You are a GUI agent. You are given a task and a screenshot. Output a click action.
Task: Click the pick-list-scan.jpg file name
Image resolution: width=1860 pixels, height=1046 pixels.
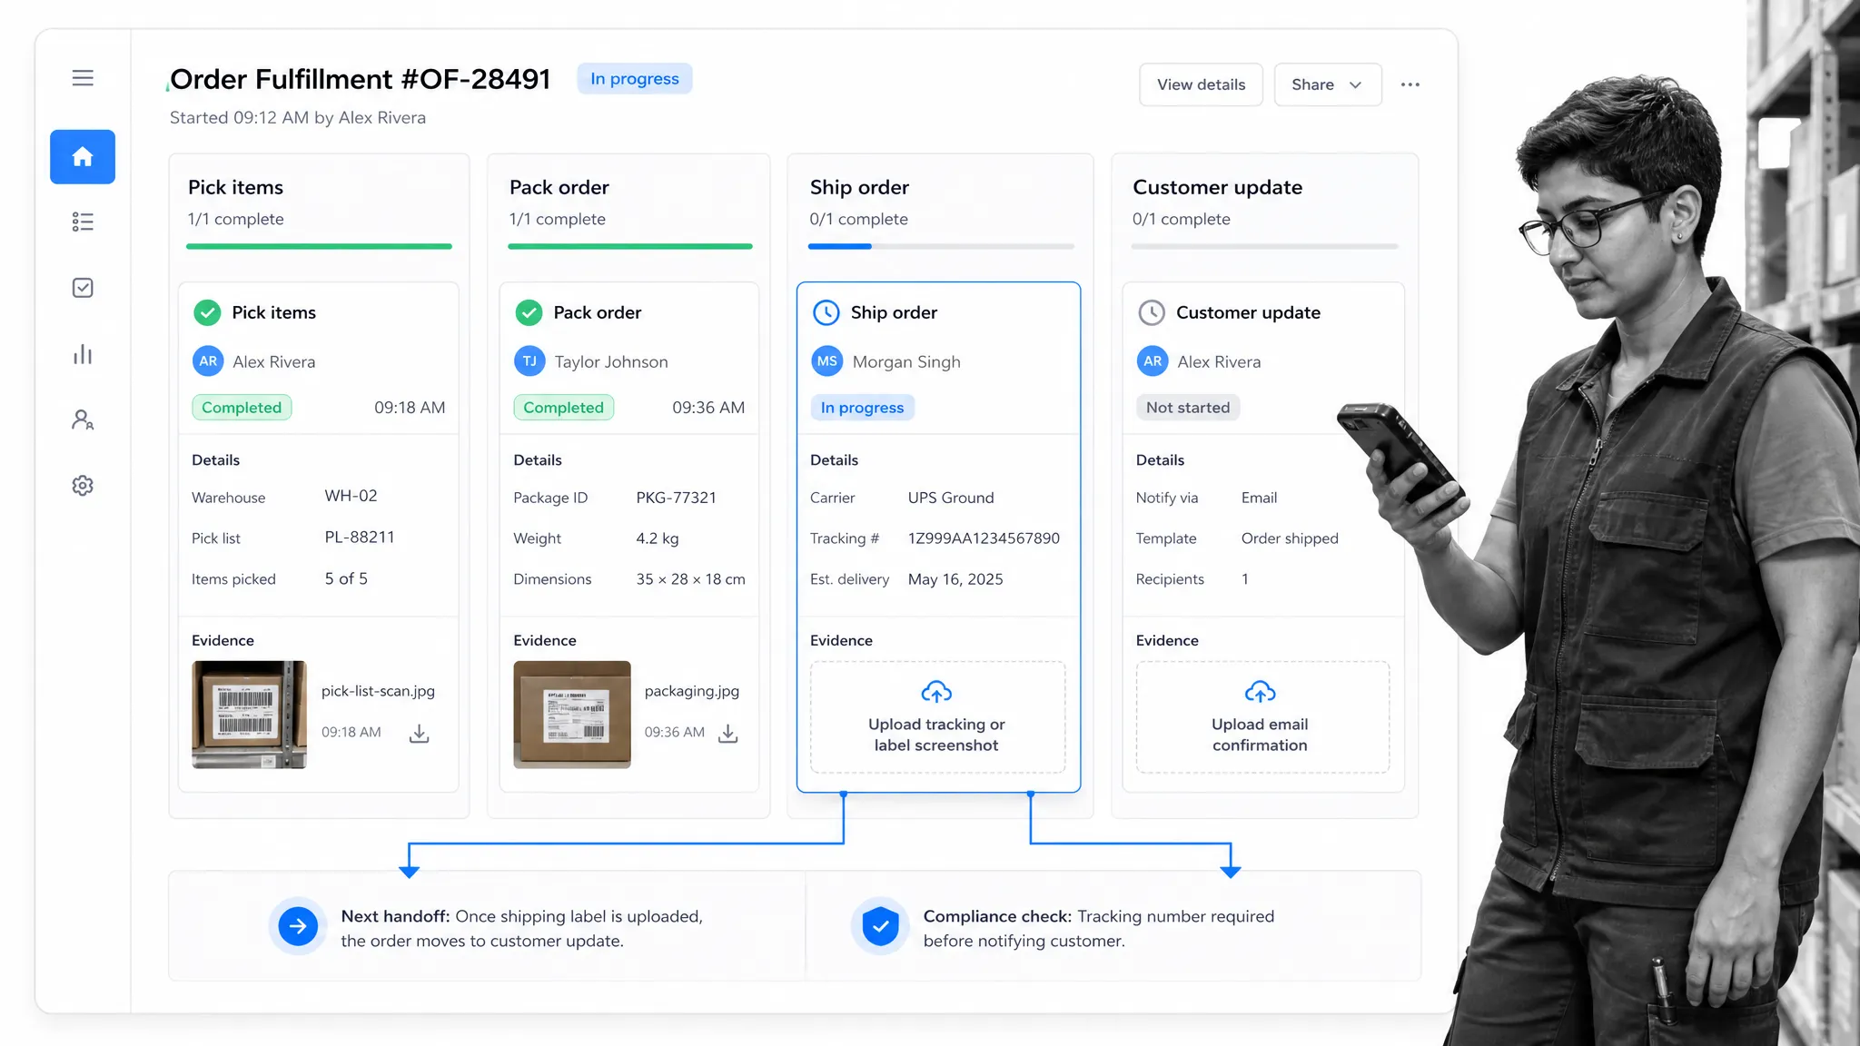(x=378, y=691)
